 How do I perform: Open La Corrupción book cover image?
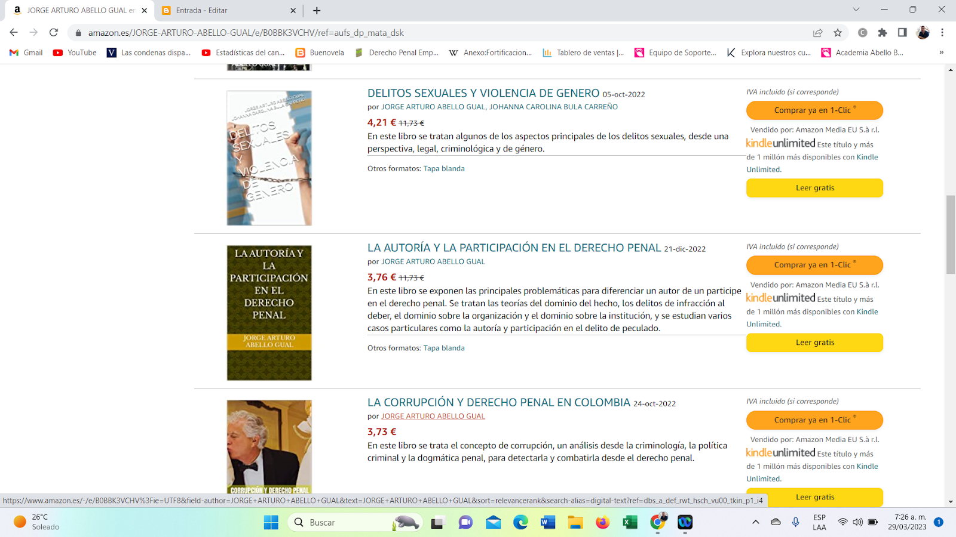coord(269,447)
